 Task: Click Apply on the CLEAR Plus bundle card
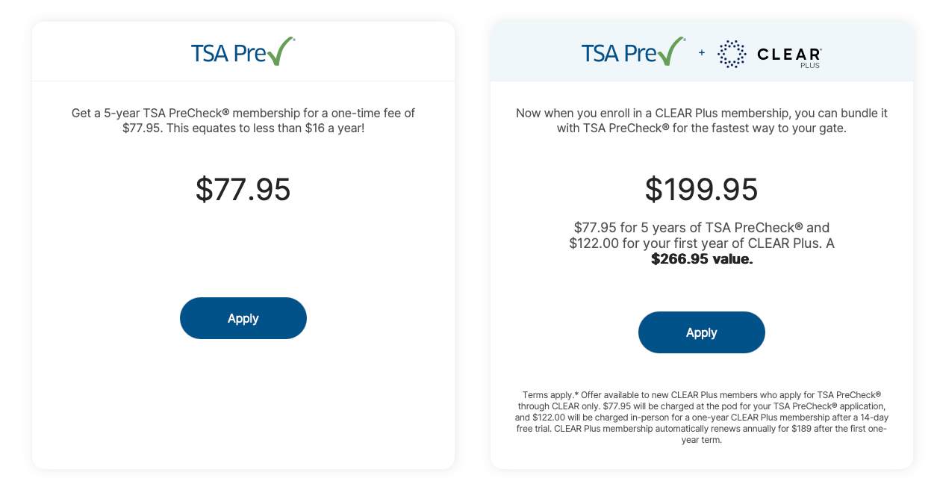click(x=701, y=332)
